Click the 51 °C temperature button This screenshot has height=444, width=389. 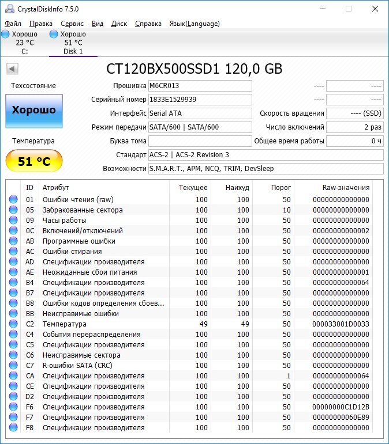point(34,161)
